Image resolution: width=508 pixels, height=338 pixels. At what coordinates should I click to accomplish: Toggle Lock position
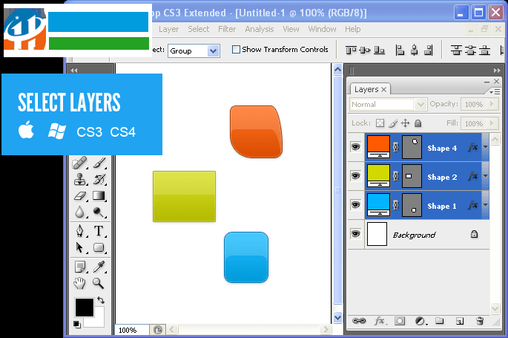406,123
